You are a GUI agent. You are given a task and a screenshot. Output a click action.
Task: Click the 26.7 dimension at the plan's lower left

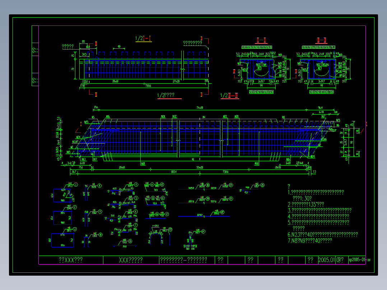pyautogui.click(x=74, y=172)
